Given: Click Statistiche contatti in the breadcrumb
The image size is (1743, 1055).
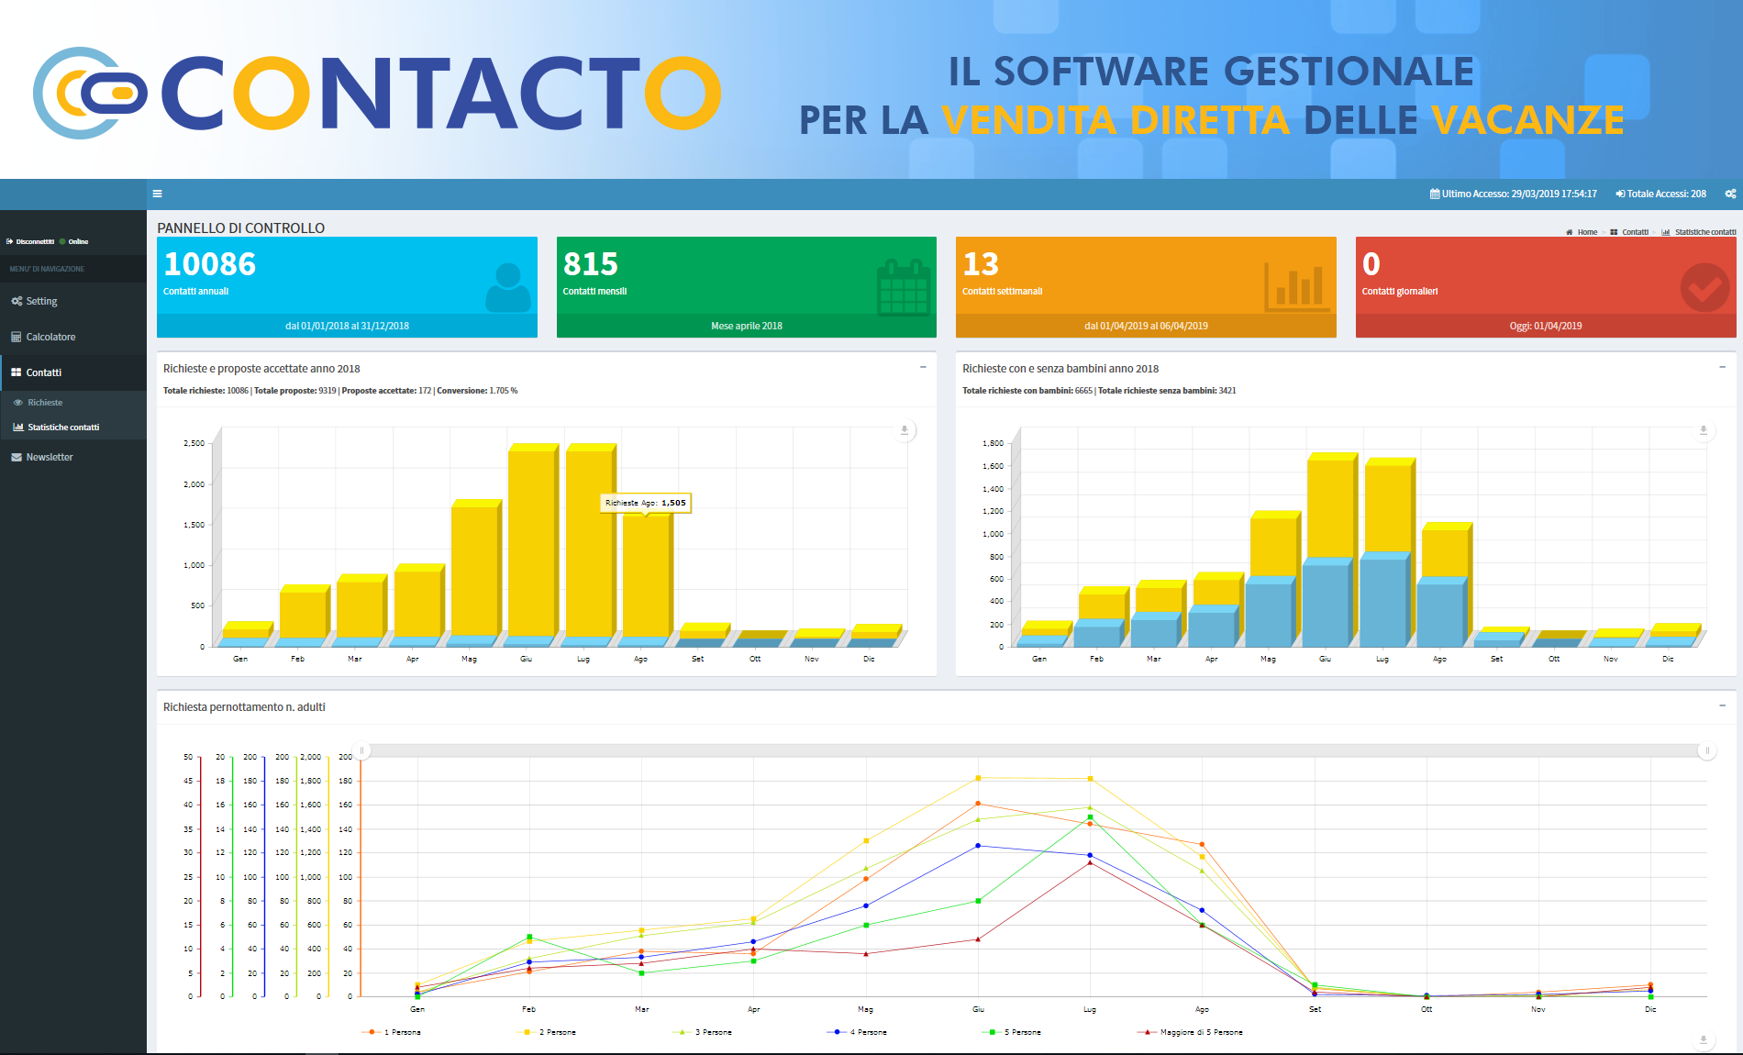Looking at the screenshot, I should click(x=1705, y=232).
